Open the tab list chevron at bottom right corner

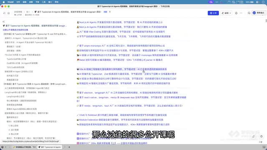coord(264,147)
